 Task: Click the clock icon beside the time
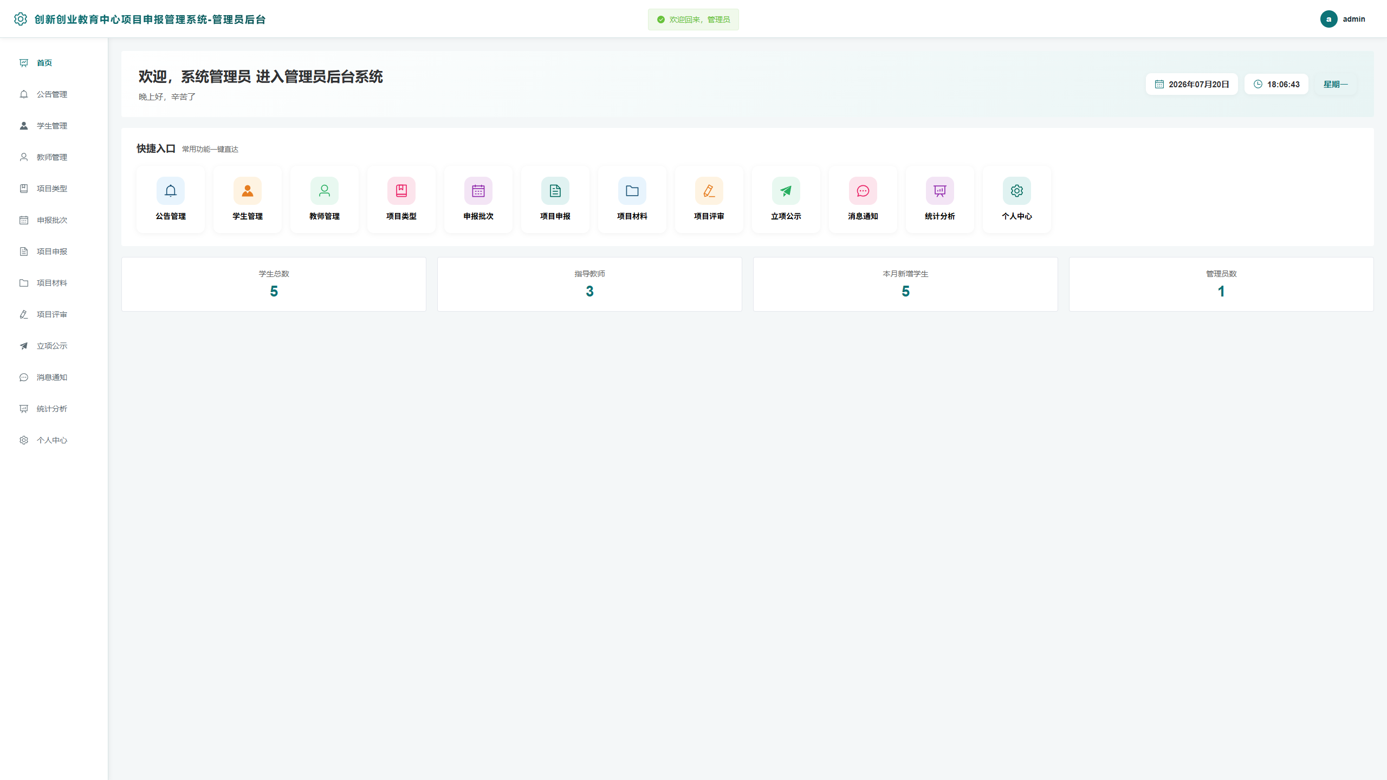pyautogui.click(x=1258, y=84)
